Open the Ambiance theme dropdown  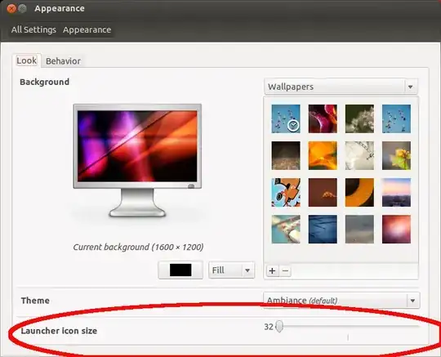[x=341, y=301]
